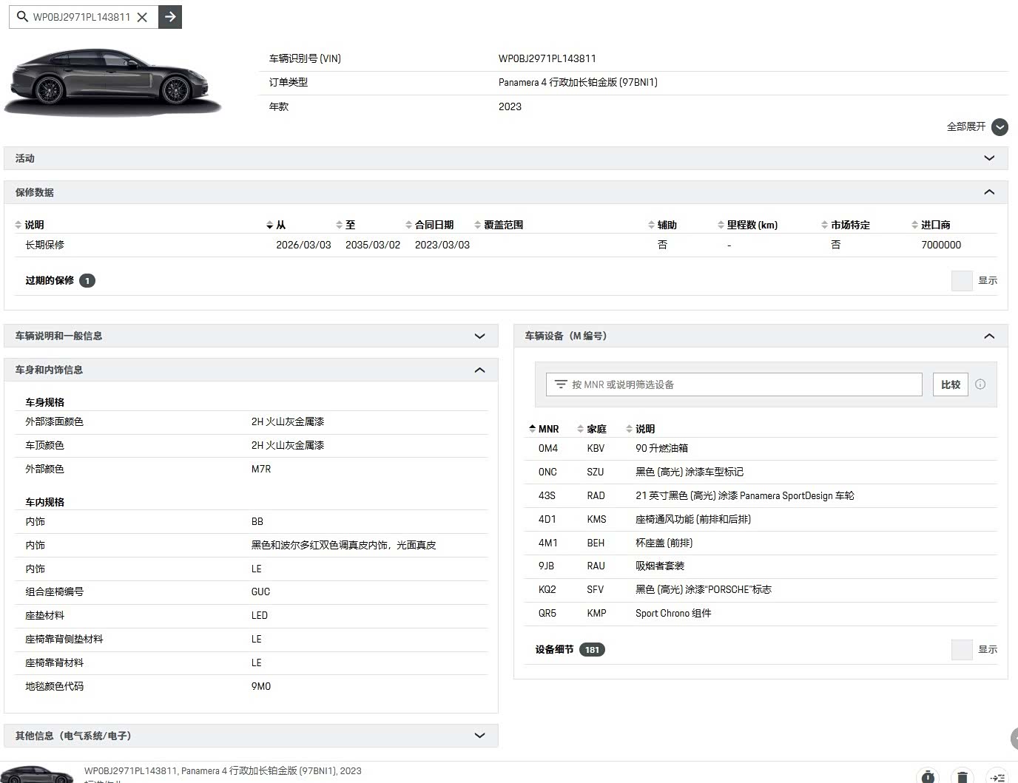Viewport: 1018px width, 783px height.
Task: Select equipment row 0NC 黑色 (高光) 涂漆车型标记
Action: click(x=761, y=472)
